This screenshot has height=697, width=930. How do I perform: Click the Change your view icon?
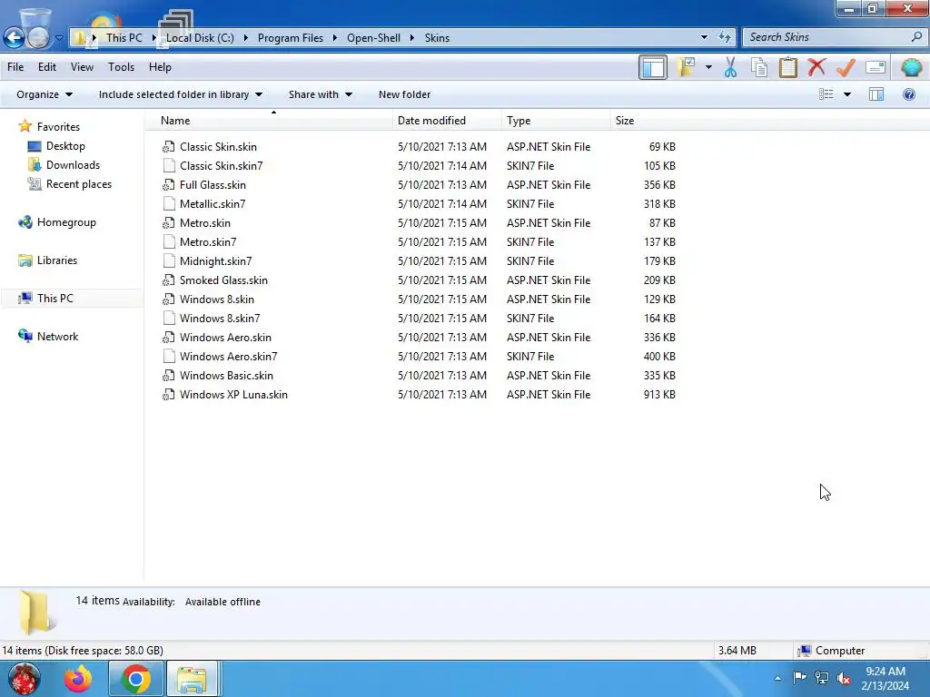pyautogui.click(x=826, y=94)
